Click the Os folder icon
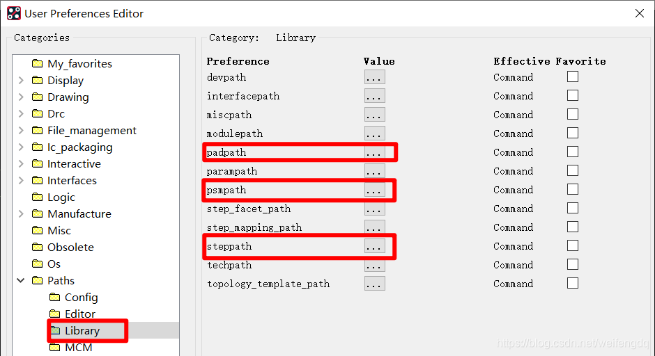 click(37, 264)
